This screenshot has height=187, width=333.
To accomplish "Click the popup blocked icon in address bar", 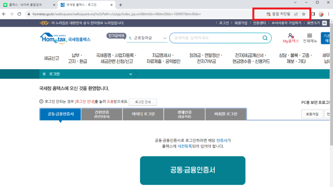I will pyautogui.click(x=269, y=14).
